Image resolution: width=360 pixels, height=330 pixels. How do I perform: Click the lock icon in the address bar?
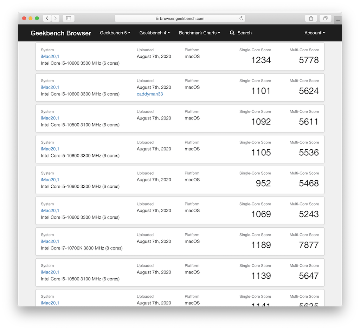click(x=157, y=18)
